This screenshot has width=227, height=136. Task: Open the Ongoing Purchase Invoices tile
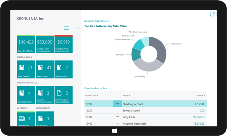point(45,95)
